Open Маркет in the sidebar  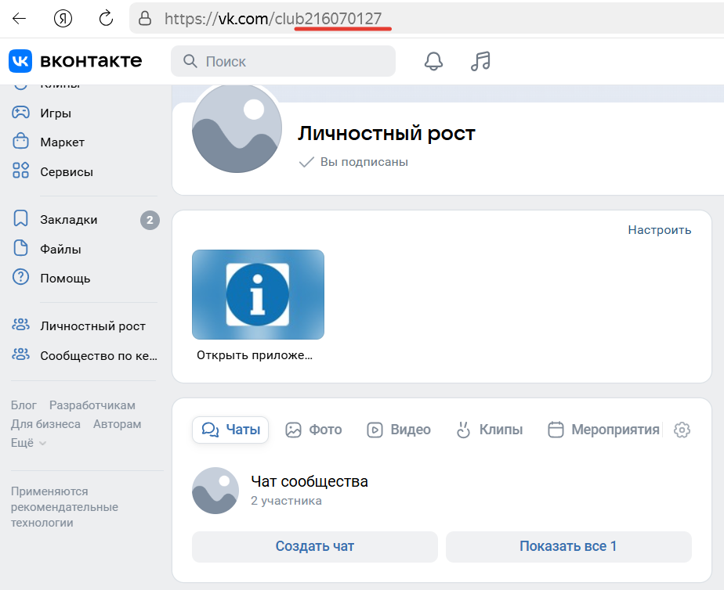pos(63,142)
